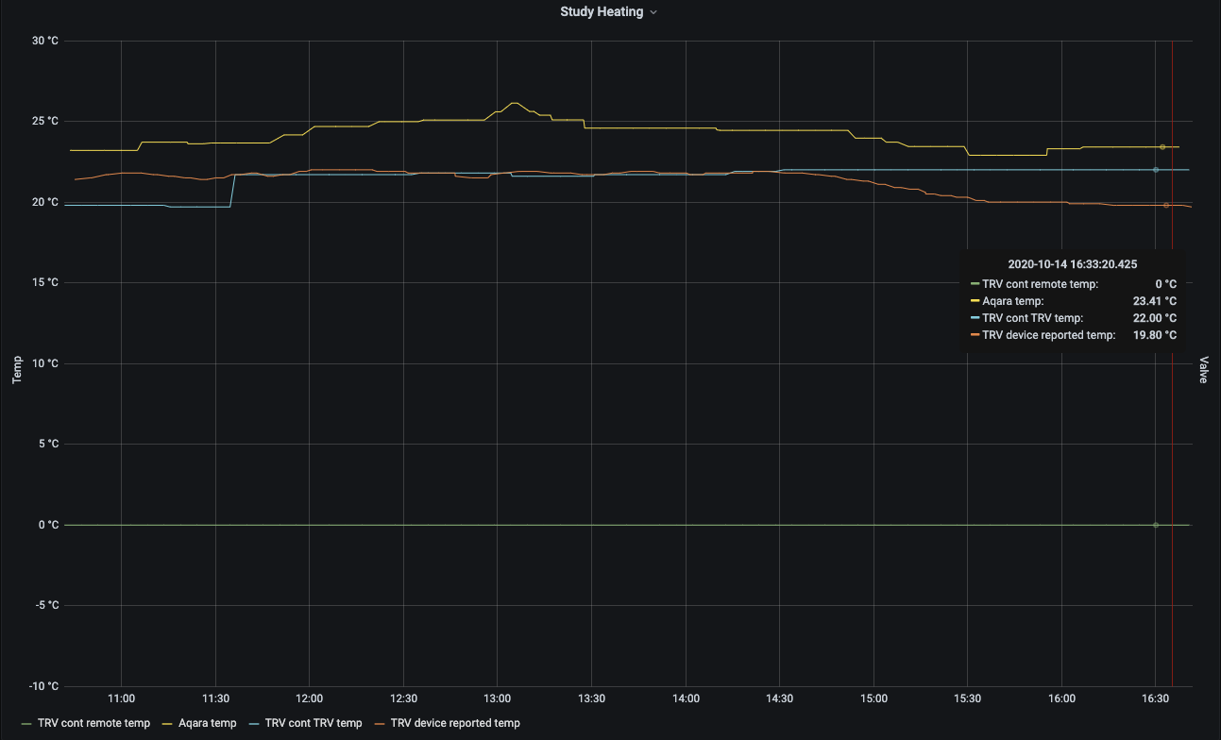Viewport: 1221px width, 740px height.
Task: Click blue color line of TRV cont TRV temp legend
Action: click(x=255, y=724)
